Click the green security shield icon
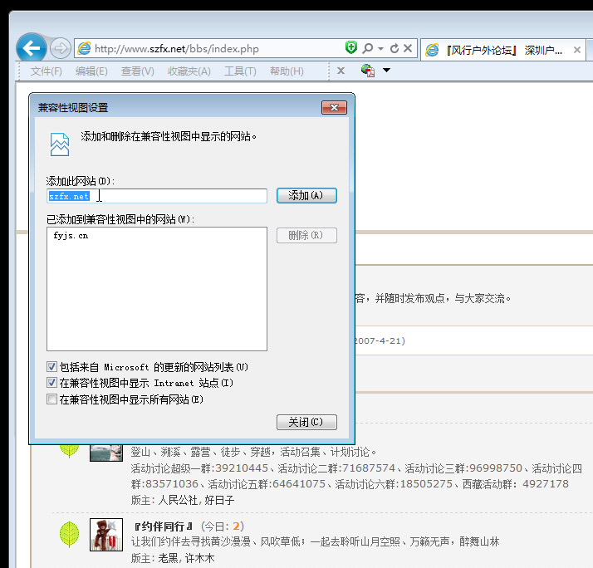Viewport: 593px width, 568px height. [351, 47]
